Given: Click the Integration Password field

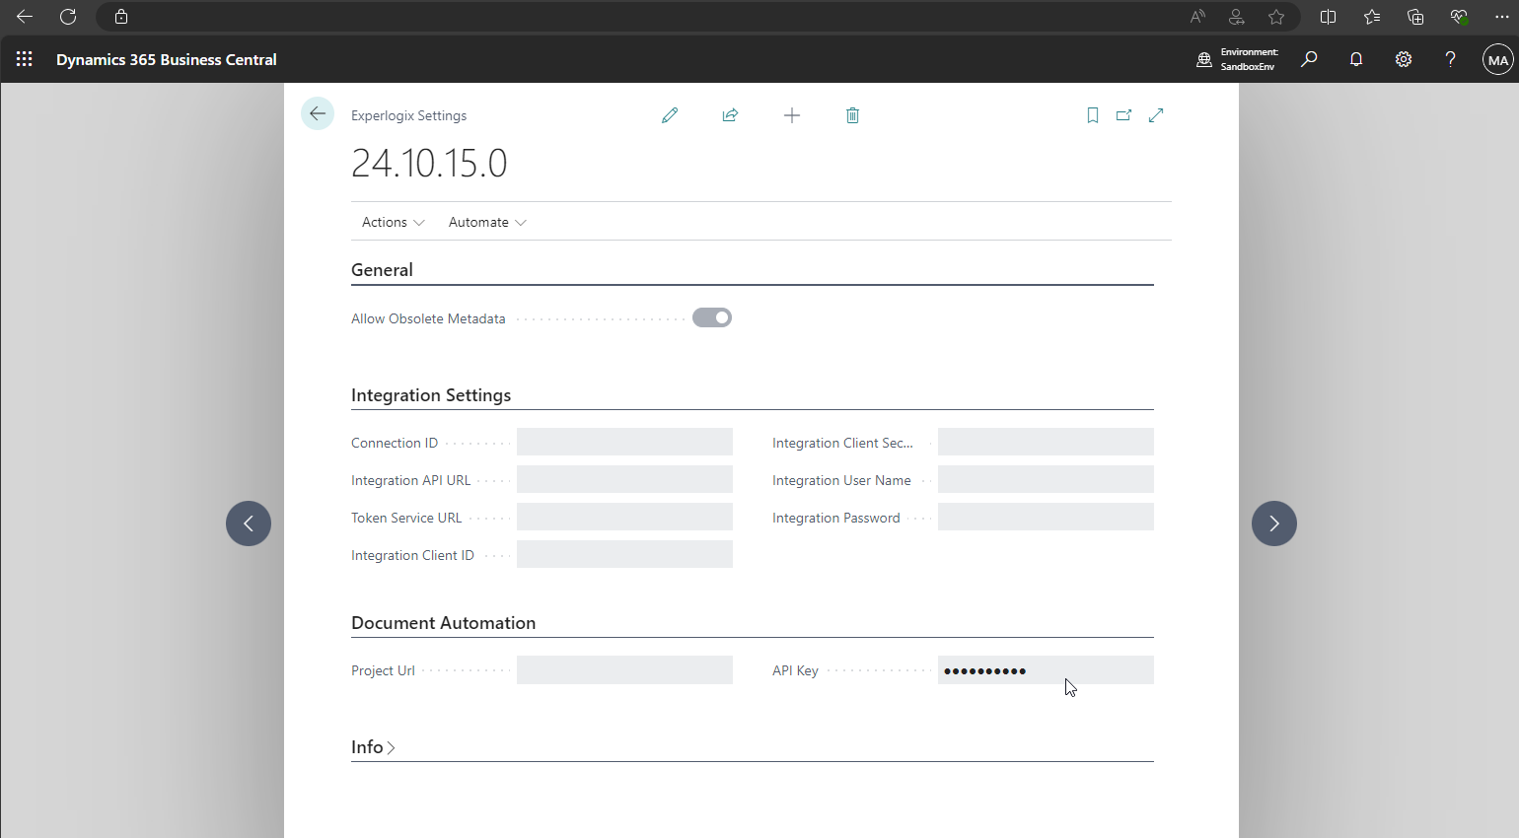Looking at the screenshot, I should point(1046,517).
